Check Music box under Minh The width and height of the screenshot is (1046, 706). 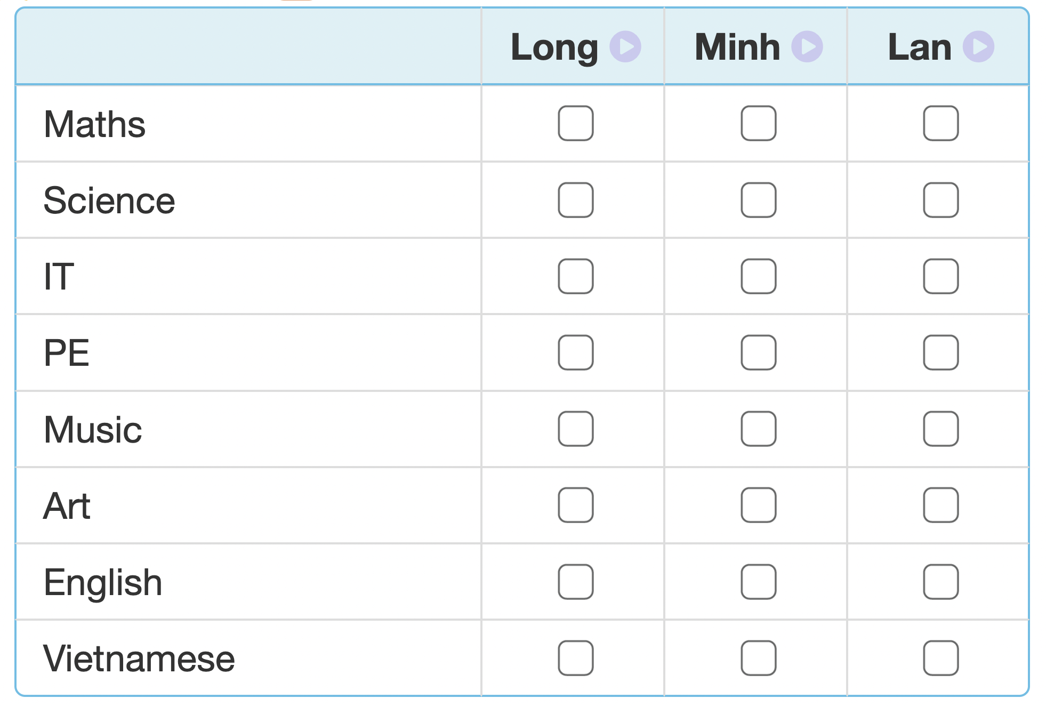[x=758, y=429]
